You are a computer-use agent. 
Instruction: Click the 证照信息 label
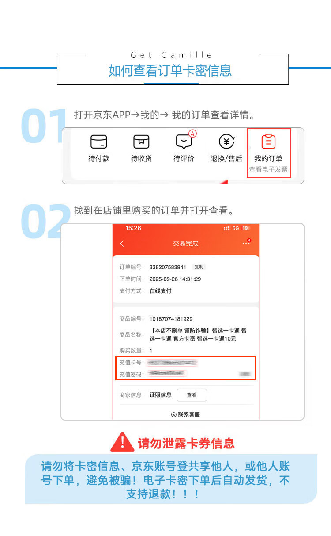(160, 395)
